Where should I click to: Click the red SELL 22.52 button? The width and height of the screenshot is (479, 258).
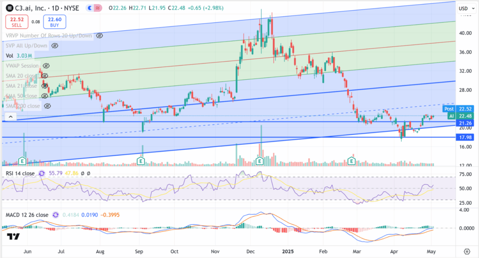point(17,22)
